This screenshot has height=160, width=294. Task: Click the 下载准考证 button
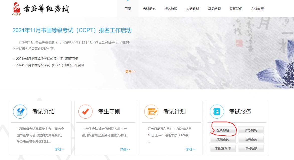coord(223,149)
